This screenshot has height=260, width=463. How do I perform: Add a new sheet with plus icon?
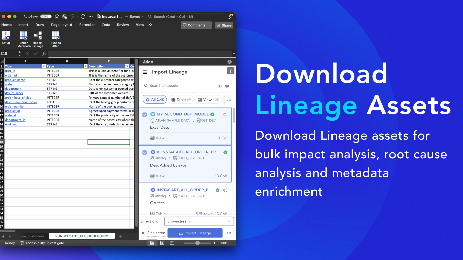[120, 236]
